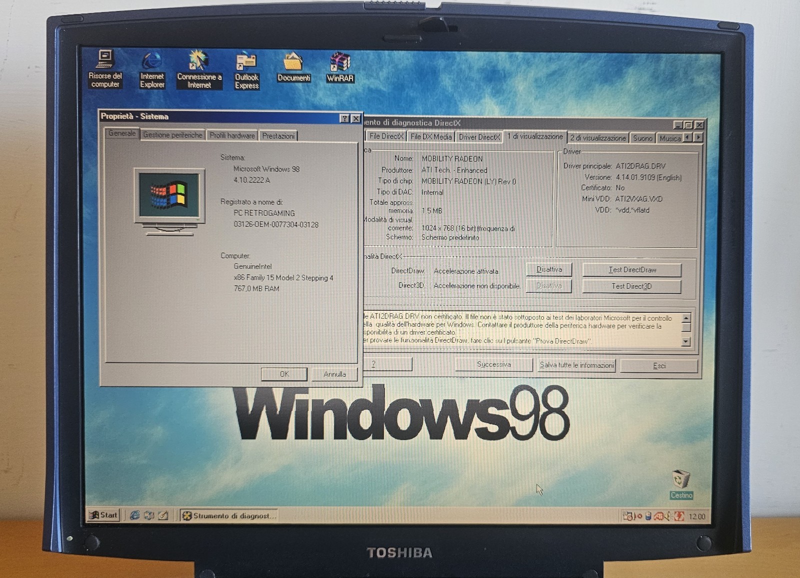Image resolution: width=800 pixels, height=578 pixels.
Task: Click the 'Microsoft Windows 98' text
Action: point(266,169)
